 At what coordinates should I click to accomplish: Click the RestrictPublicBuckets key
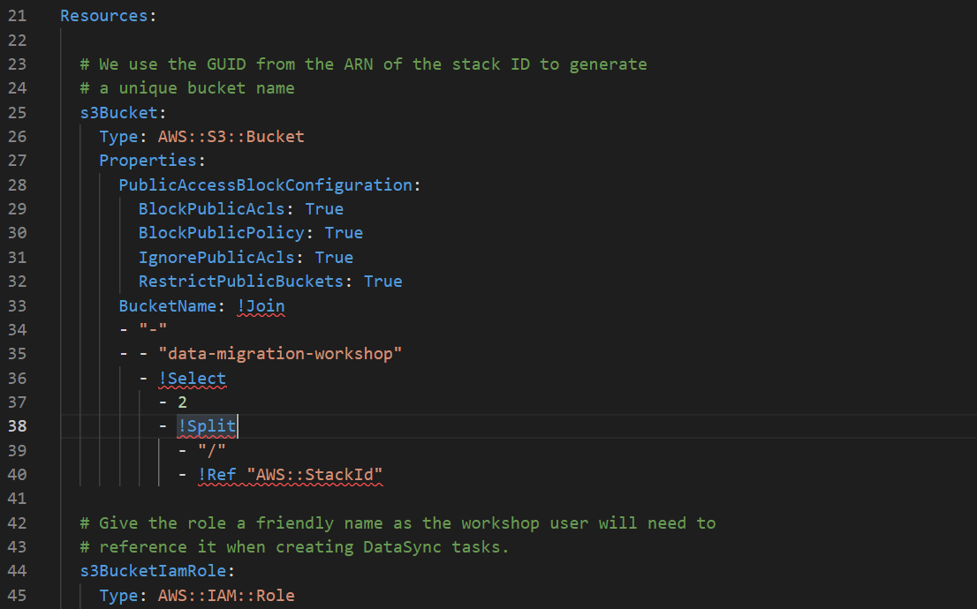click(x=241, y=282)
